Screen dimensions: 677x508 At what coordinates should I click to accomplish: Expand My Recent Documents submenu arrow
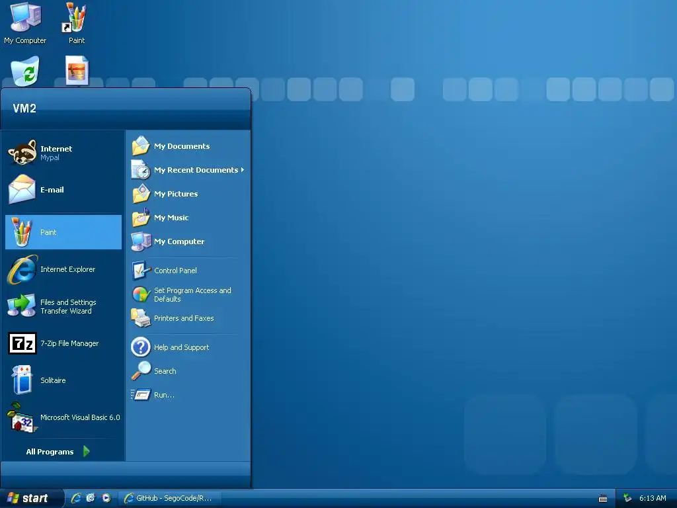point(243,170)
